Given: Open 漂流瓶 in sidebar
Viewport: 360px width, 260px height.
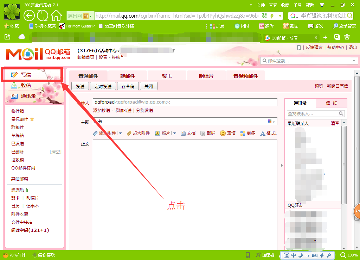Looking at the screenshot, I should (18, 190).
